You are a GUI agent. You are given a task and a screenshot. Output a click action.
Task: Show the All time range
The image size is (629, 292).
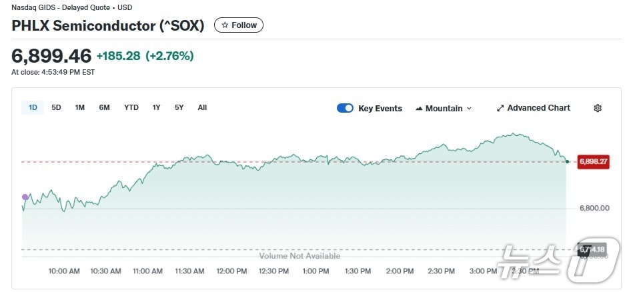click(x=202, y=107)
